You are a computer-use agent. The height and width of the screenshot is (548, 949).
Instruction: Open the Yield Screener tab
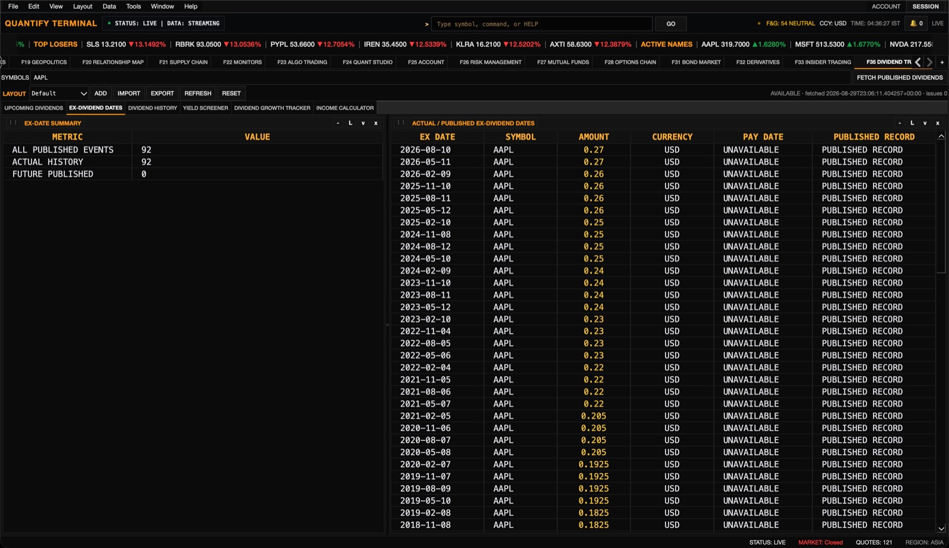pos(205,108)
